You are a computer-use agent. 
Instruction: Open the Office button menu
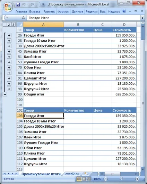pyautogui.click(x=8, y=7)
